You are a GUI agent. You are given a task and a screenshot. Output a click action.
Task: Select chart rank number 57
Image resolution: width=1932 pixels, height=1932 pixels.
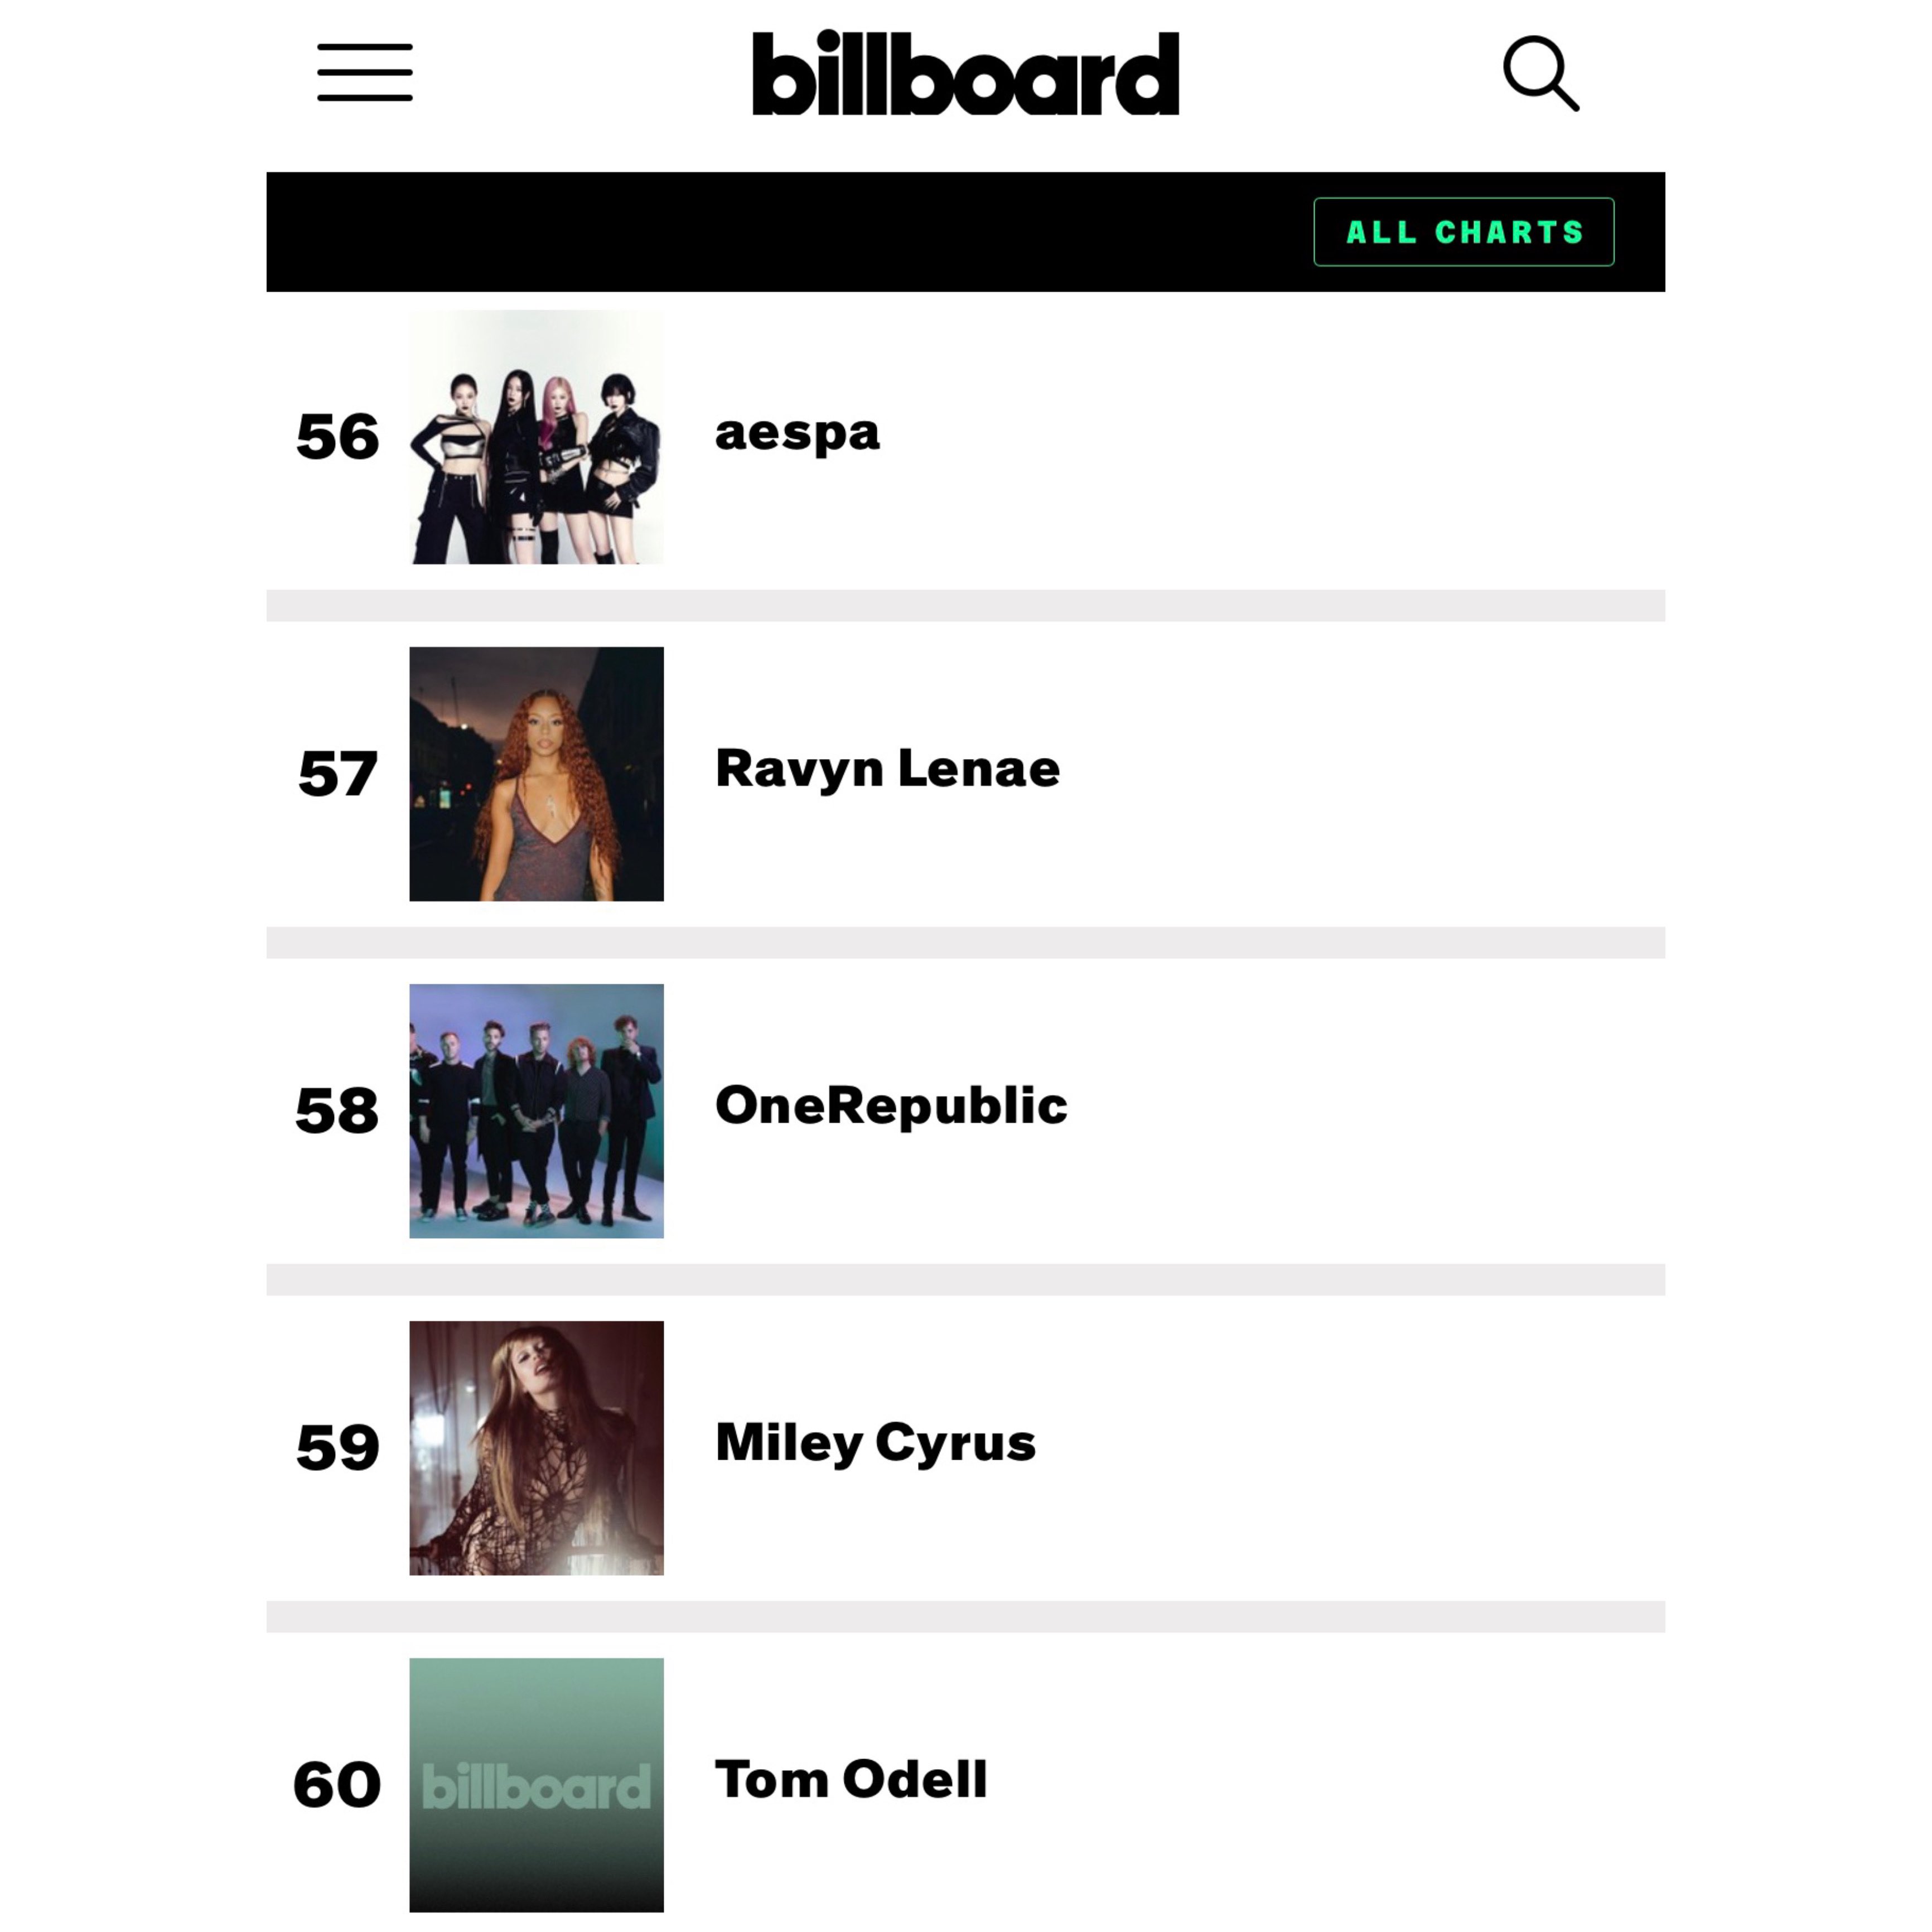[338, 773]
